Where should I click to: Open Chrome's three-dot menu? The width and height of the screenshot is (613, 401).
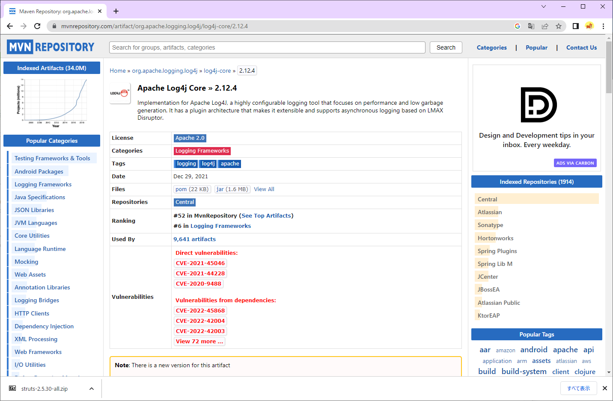tap(604, 26)
